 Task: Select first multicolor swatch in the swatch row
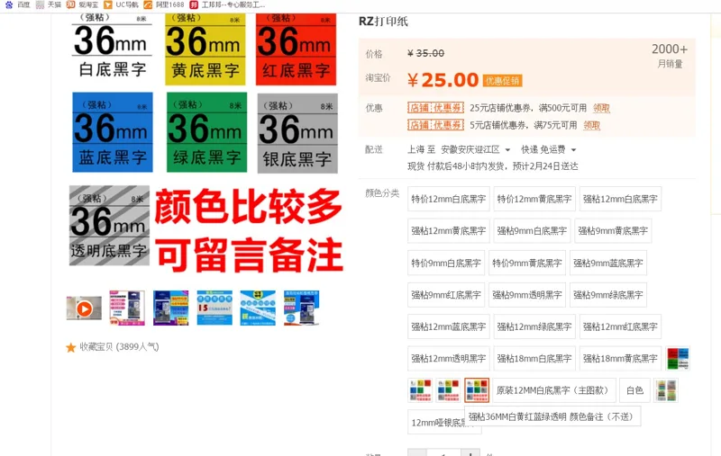click(420, 390)
